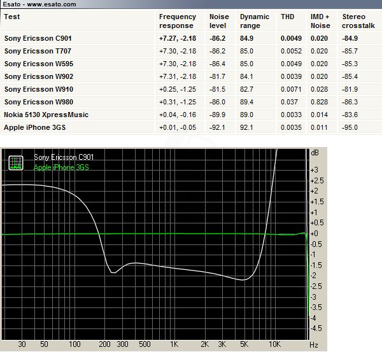
Task: Select the Apple iPhone 3GS table row name
Action: click(x=34, y=127)
